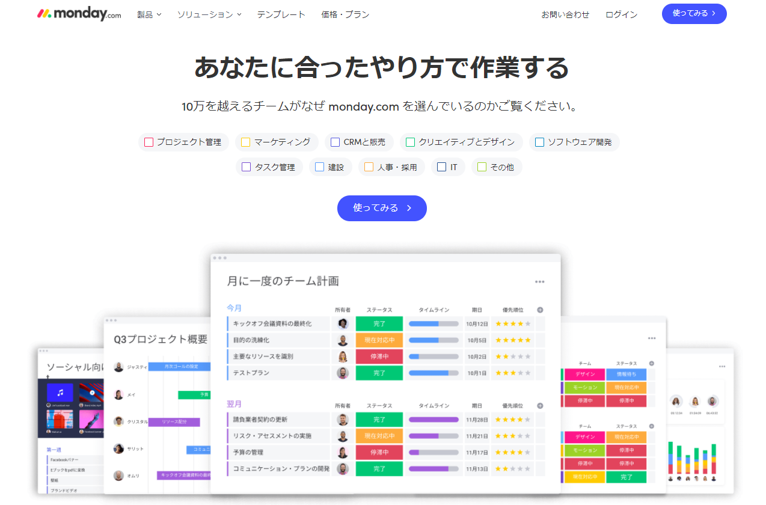Expand the ソリューション dropdown menu
The width and height of the screenshot is (766, 505).
209,14
